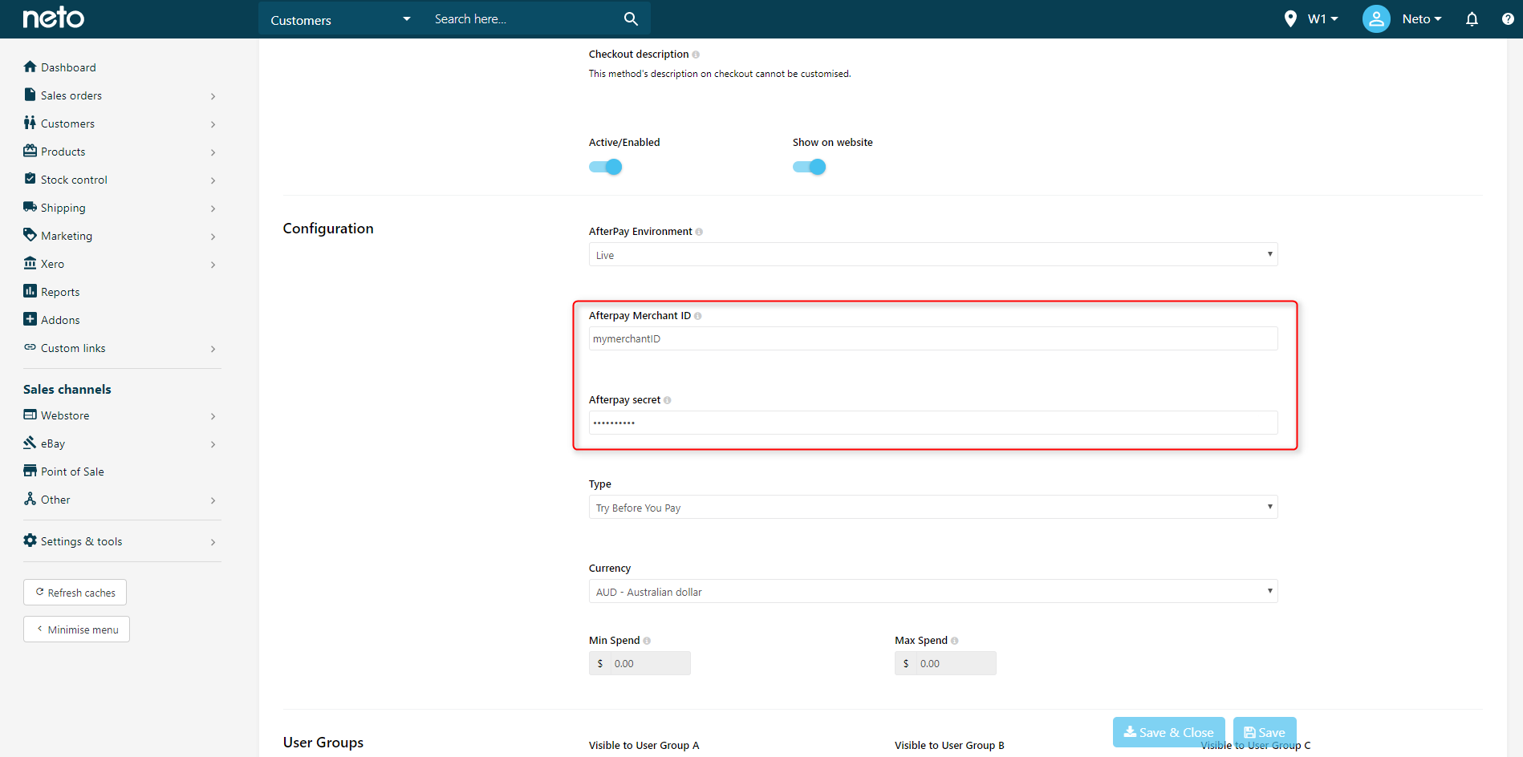This screenshot has width=1523, height=757.
Task: Click the Other network icon
Action: click(30, 499)
